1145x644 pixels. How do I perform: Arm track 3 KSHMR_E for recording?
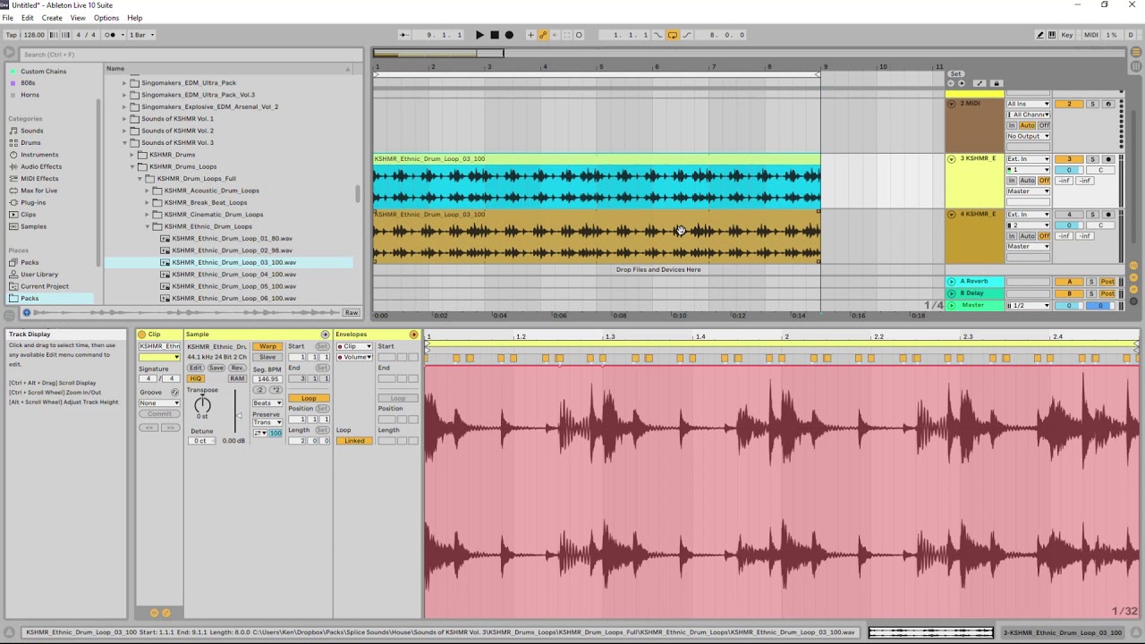coord(1107,159)
